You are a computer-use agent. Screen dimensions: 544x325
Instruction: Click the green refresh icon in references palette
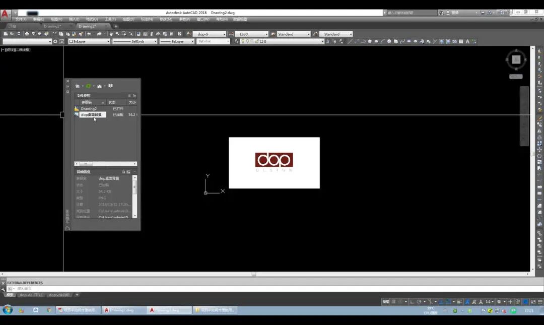click(89, 86)
